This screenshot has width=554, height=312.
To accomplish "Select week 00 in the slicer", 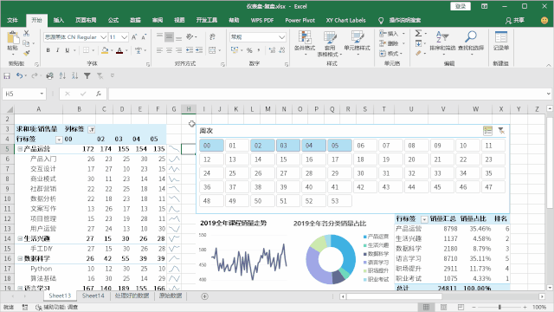I will tap(211, 146).
